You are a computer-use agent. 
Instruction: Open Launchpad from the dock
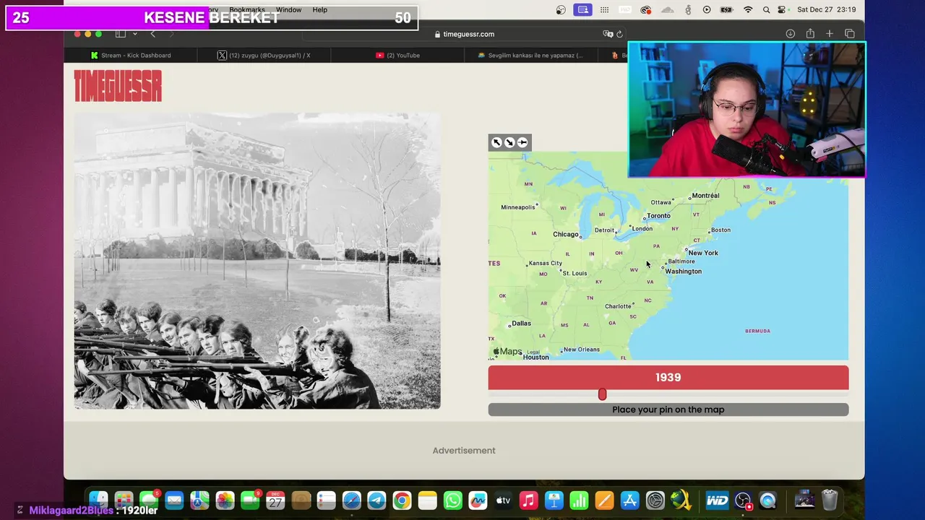pos(124,500)
